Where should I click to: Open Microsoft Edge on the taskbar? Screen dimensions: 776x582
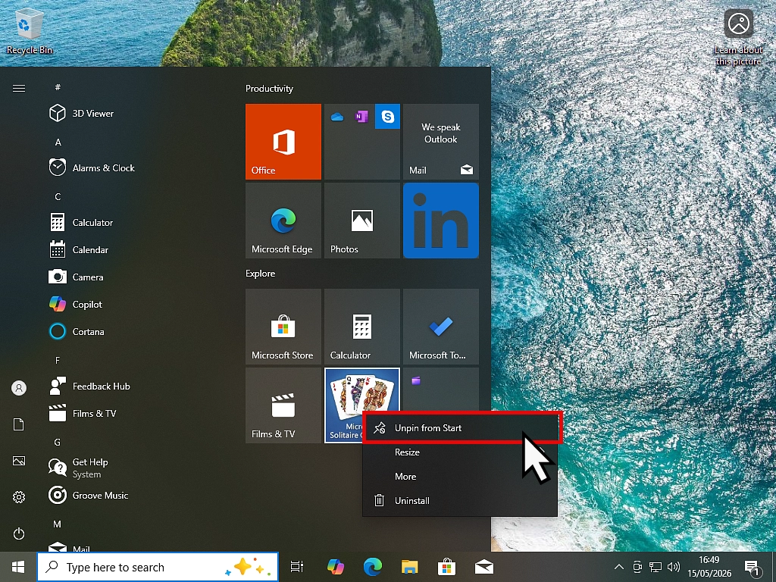point(373,567)
